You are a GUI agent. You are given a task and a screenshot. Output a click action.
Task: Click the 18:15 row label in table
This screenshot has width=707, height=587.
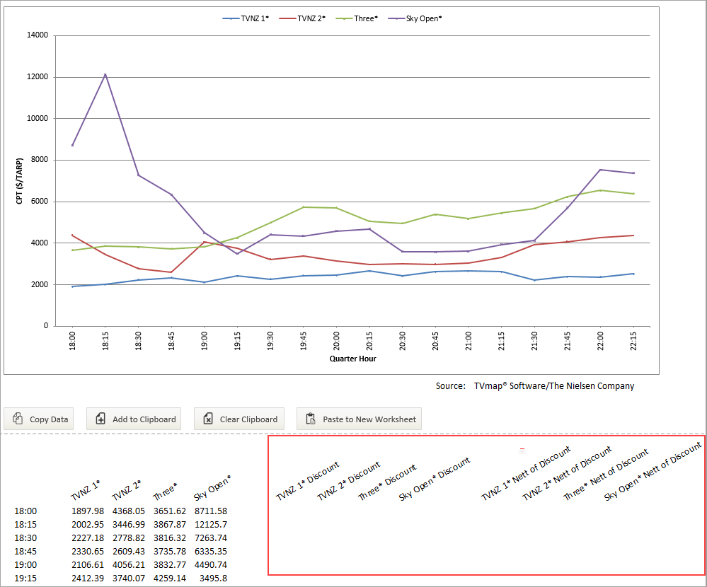pyautogui.click(x=25, y=525)
